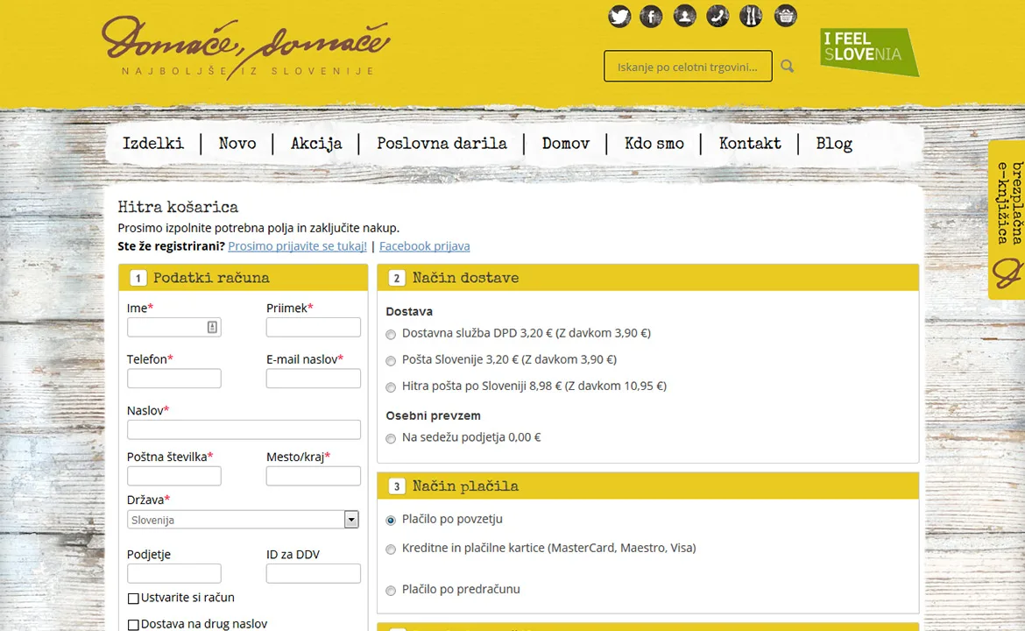This screenshot has height=631, width=1025.
Task: Open Poslovna darila menu item
Action: (442, 144)
